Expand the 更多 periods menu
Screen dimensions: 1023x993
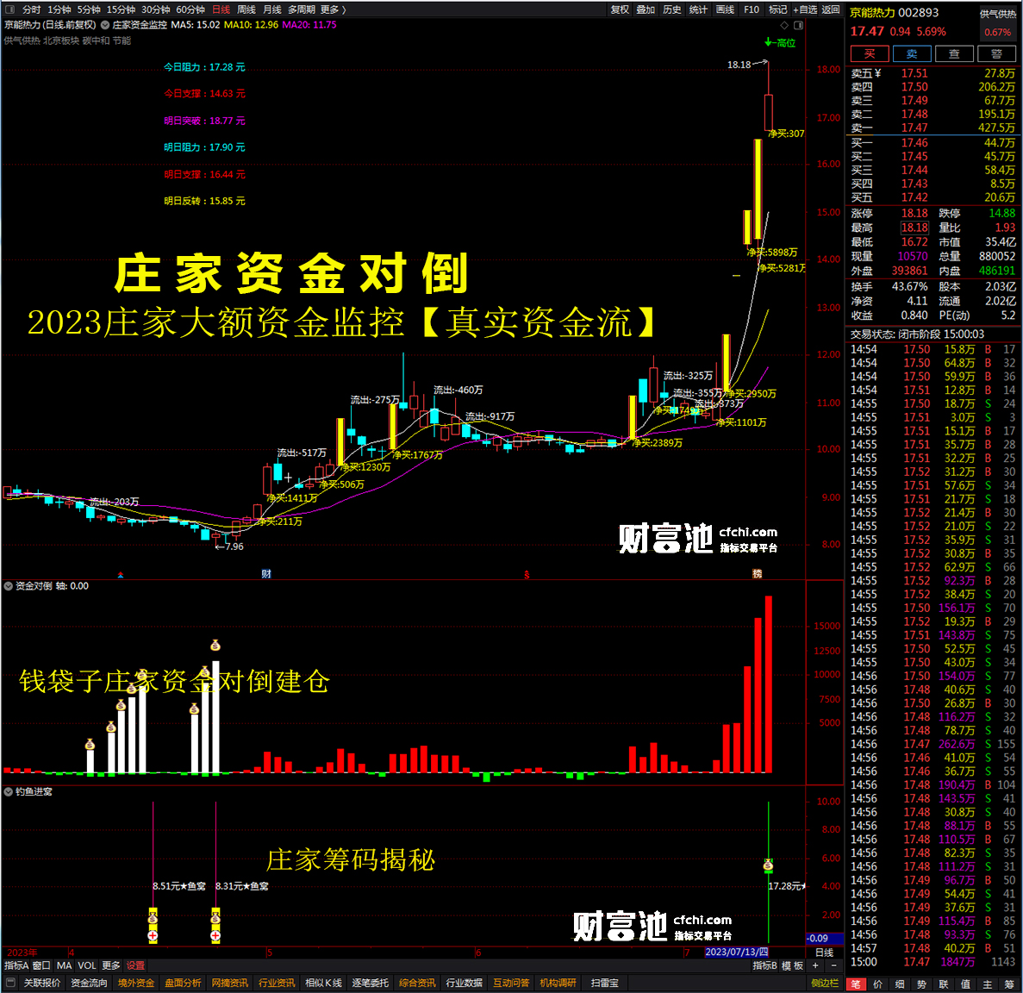pos(333,9)
